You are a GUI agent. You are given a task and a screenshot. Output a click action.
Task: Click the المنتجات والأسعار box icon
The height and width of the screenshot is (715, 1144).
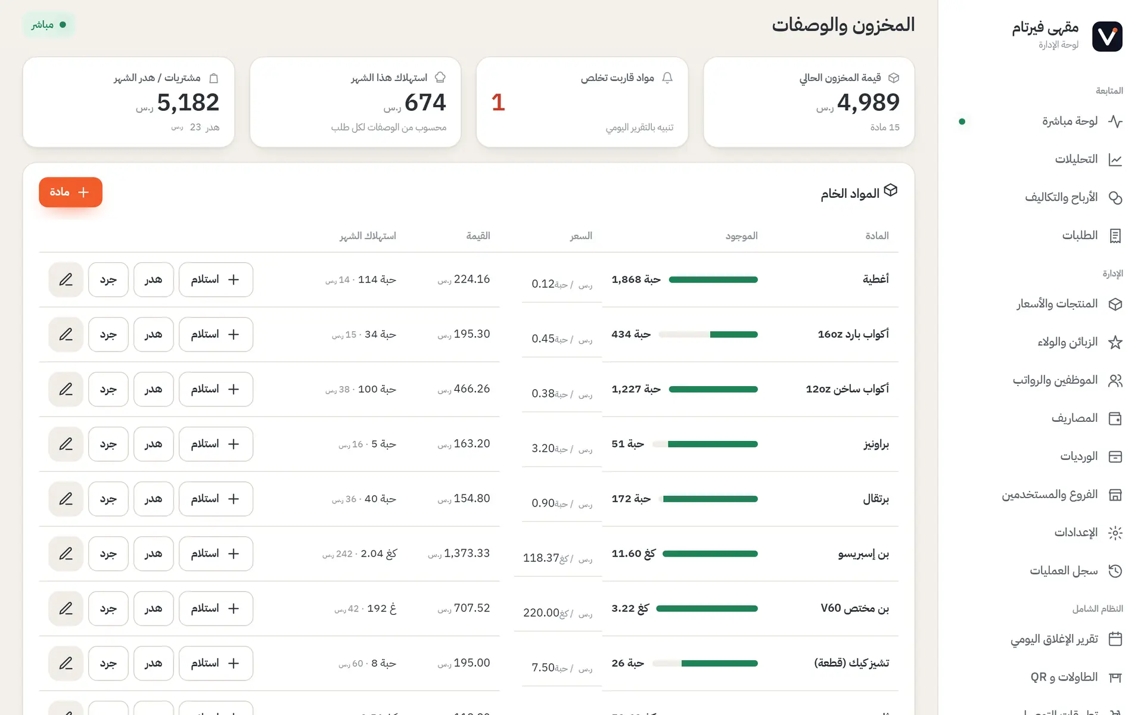[x=1115, y=304]
